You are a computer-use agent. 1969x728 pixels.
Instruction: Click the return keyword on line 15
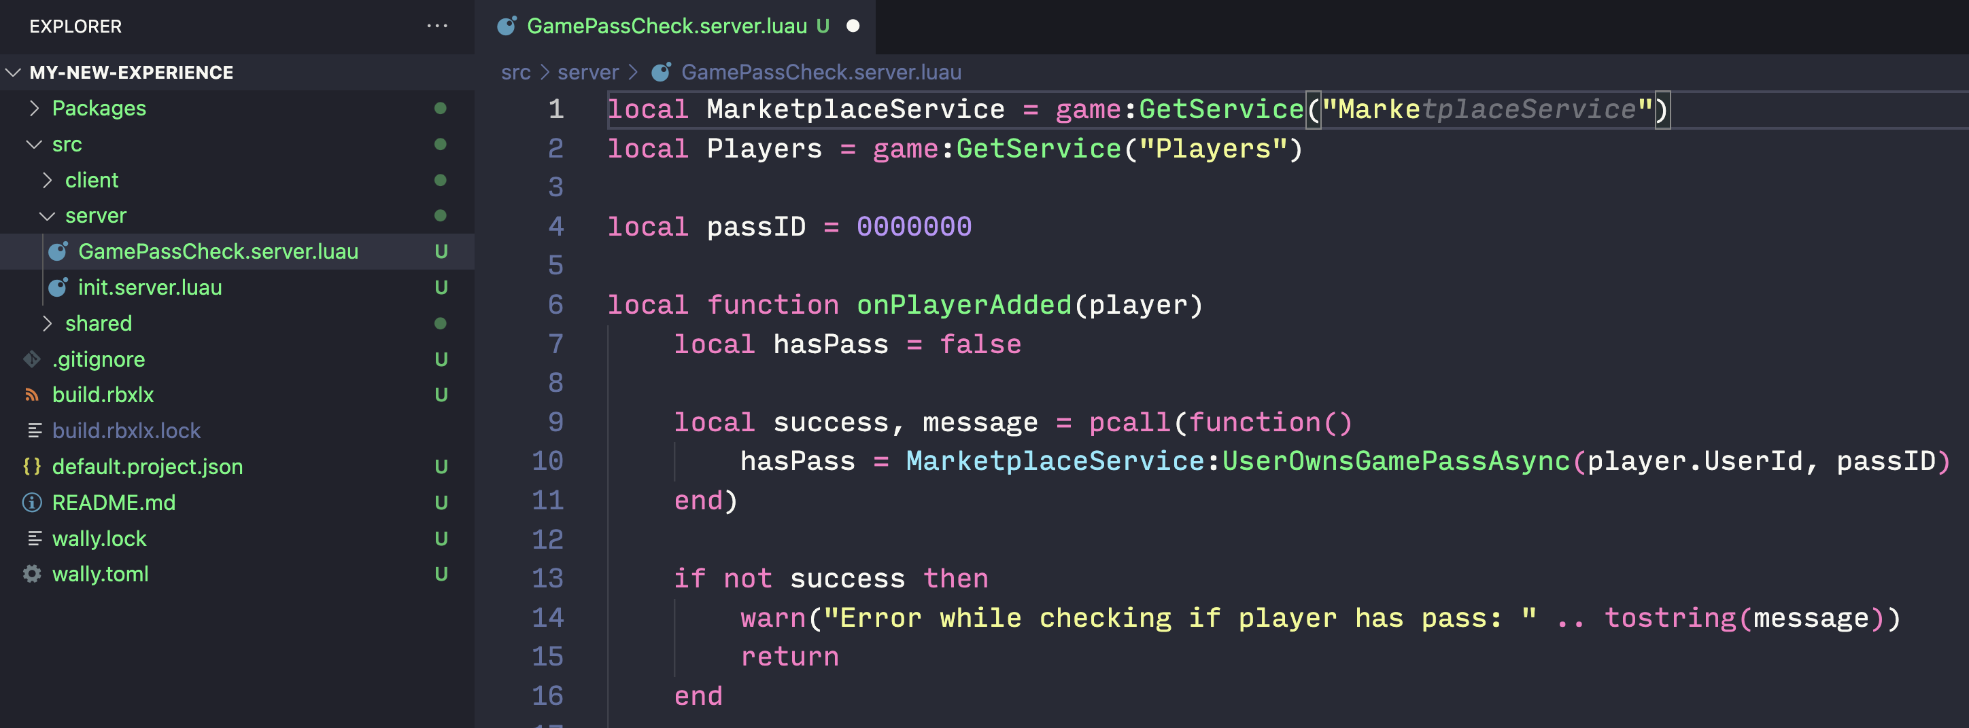coord(789,656)
